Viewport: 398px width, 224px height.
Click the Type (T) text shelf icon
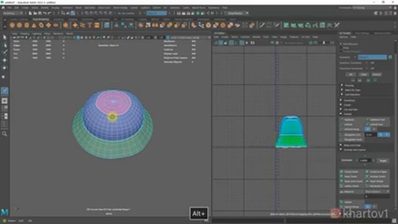pyautogui.click(x=90, y=25)
